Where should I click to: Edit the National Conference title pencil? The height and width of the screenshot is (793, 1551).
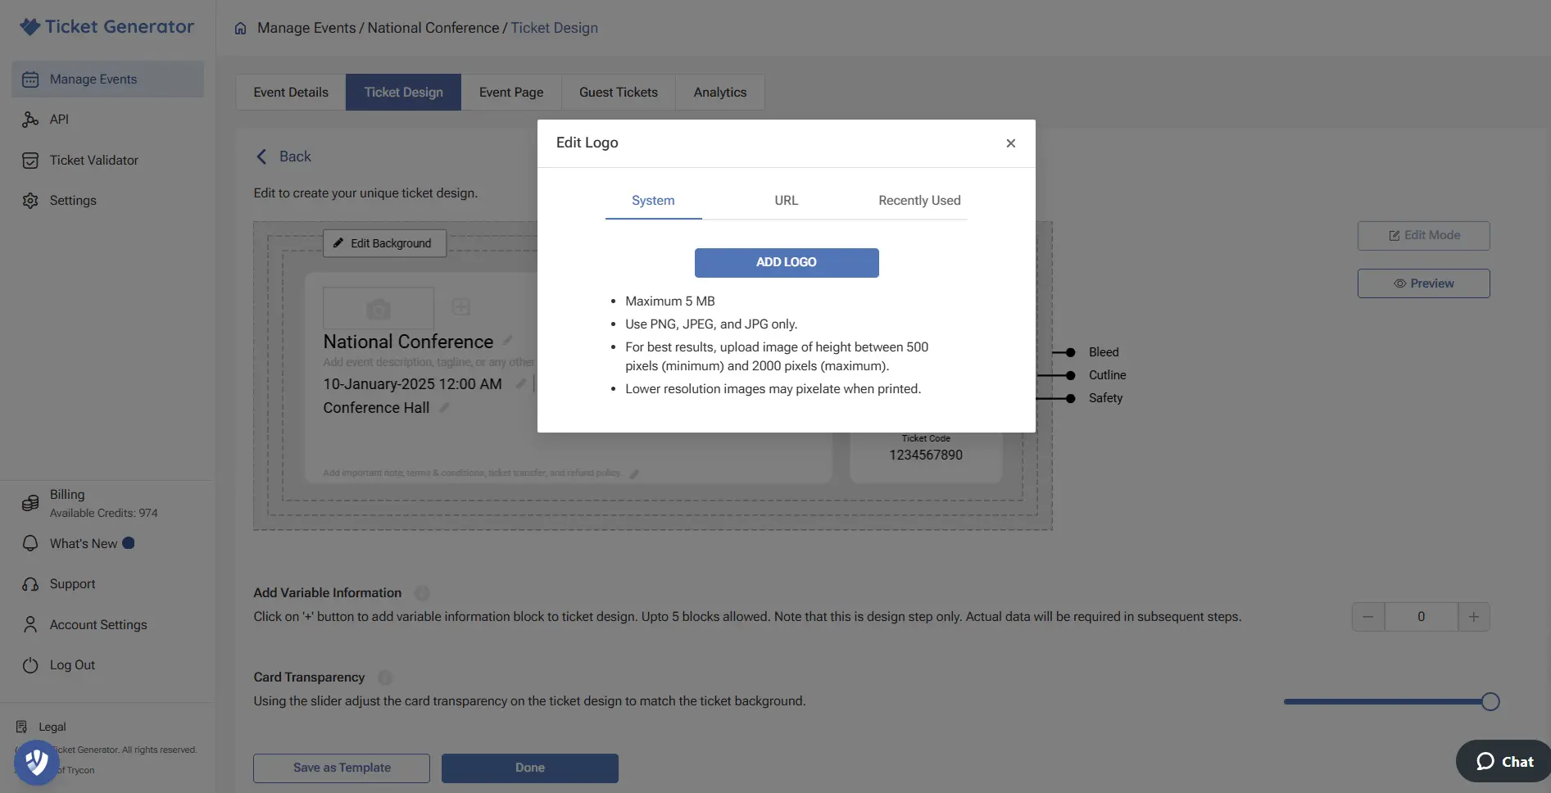[x=507, y=341]
